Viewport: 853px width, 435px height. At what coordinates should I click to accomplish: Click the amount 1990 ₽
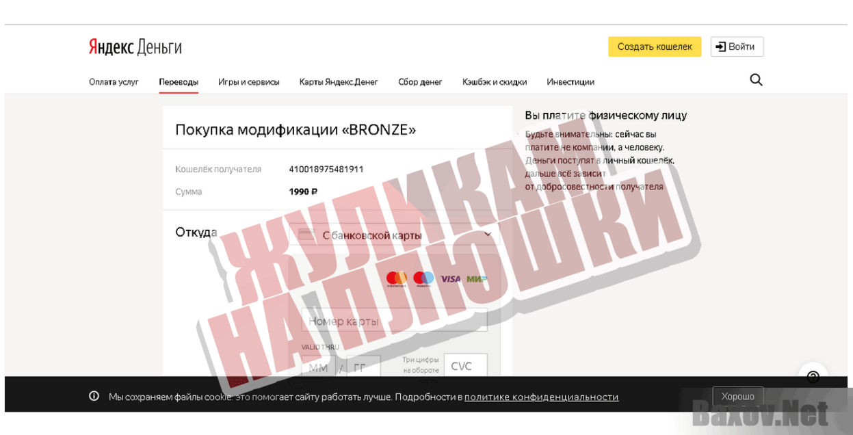303,192
